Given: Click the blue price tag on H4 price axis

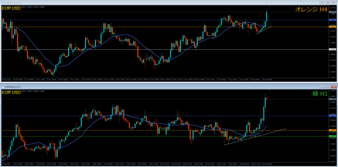Looking at the screenshot, I should [x=333, y=20].
